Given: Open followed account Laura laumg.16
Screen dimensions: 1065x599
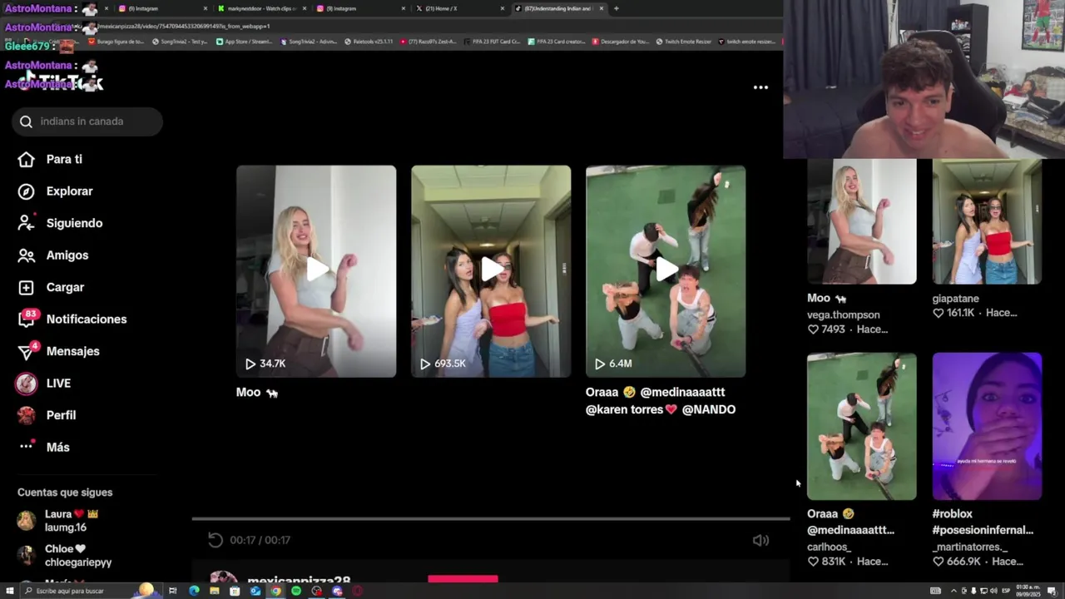Looking at the screenshot, I should [x=67, y=521].
